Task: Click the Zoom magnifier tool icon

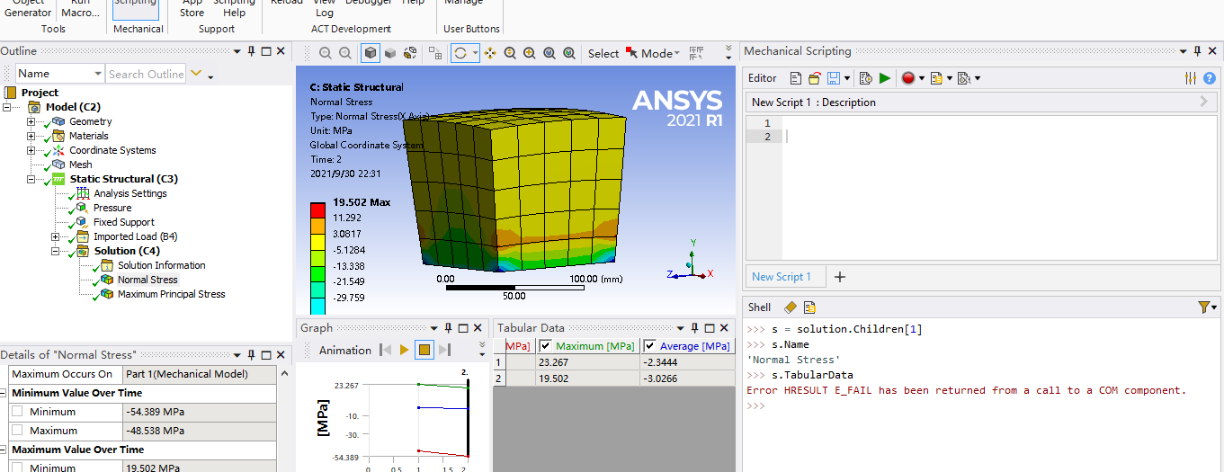Action: tap(510, 54)
